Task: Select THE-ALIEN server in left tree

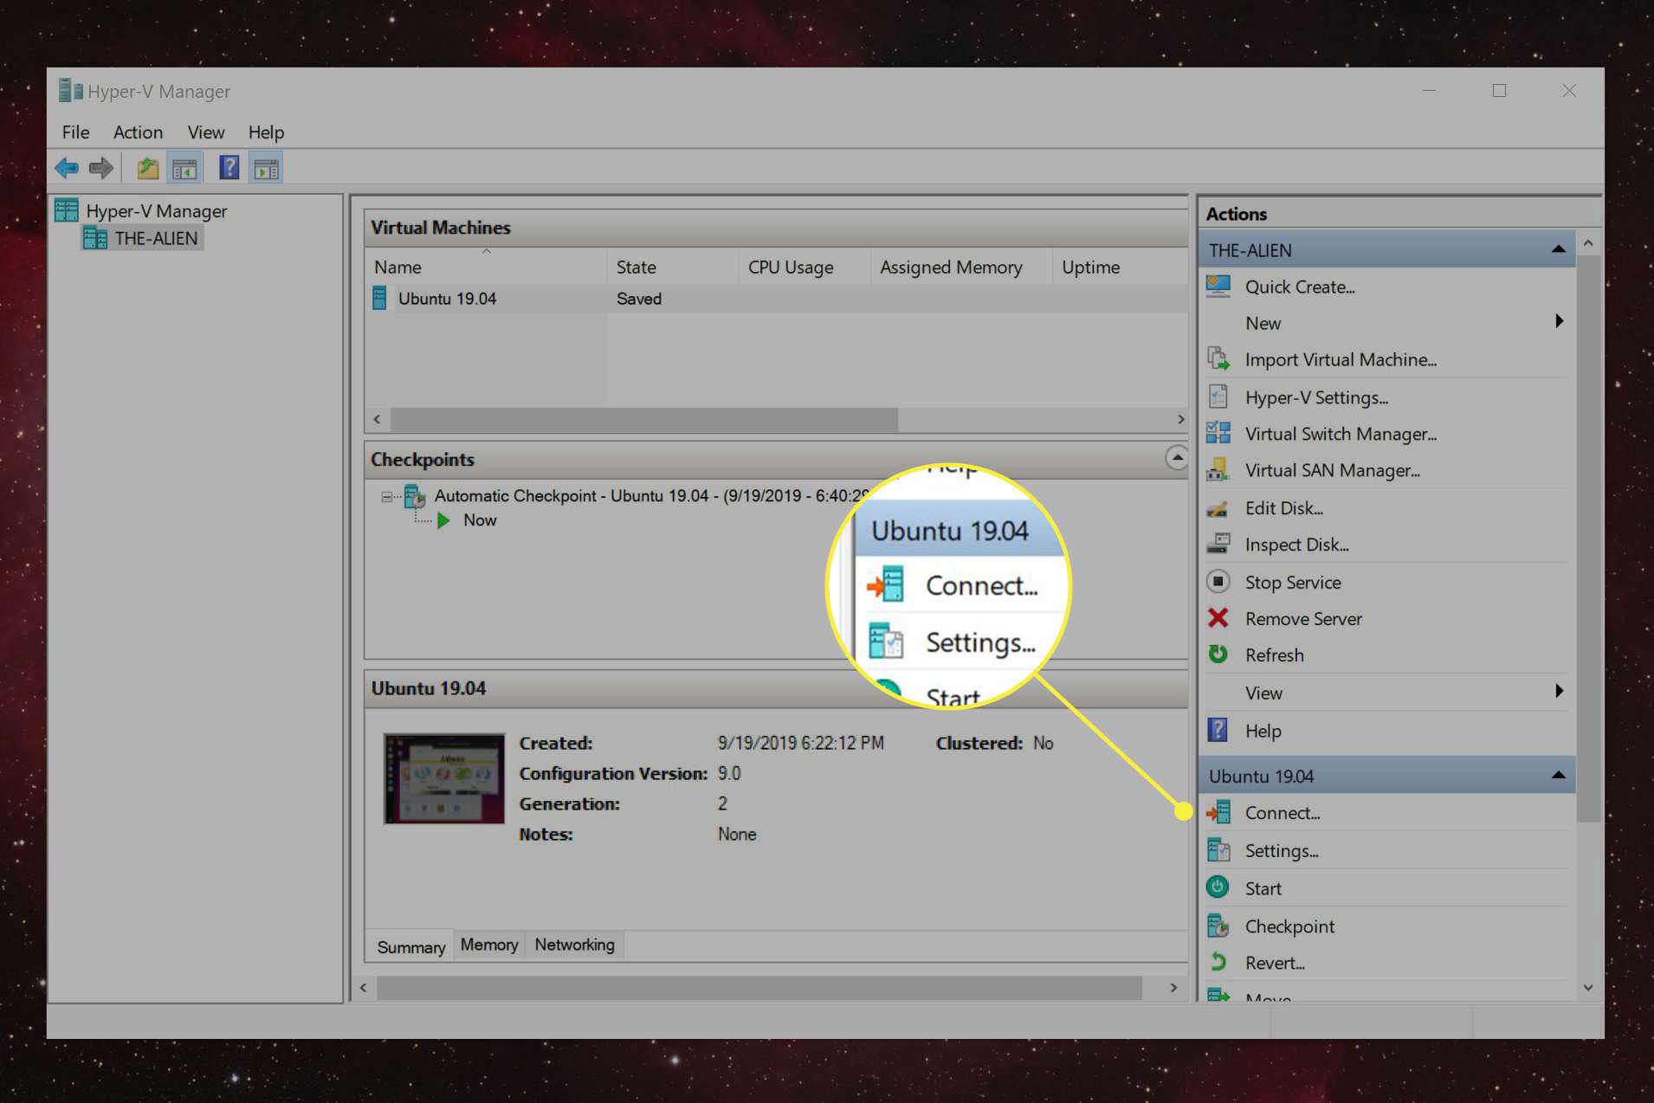Action: [x=156, y=238]
